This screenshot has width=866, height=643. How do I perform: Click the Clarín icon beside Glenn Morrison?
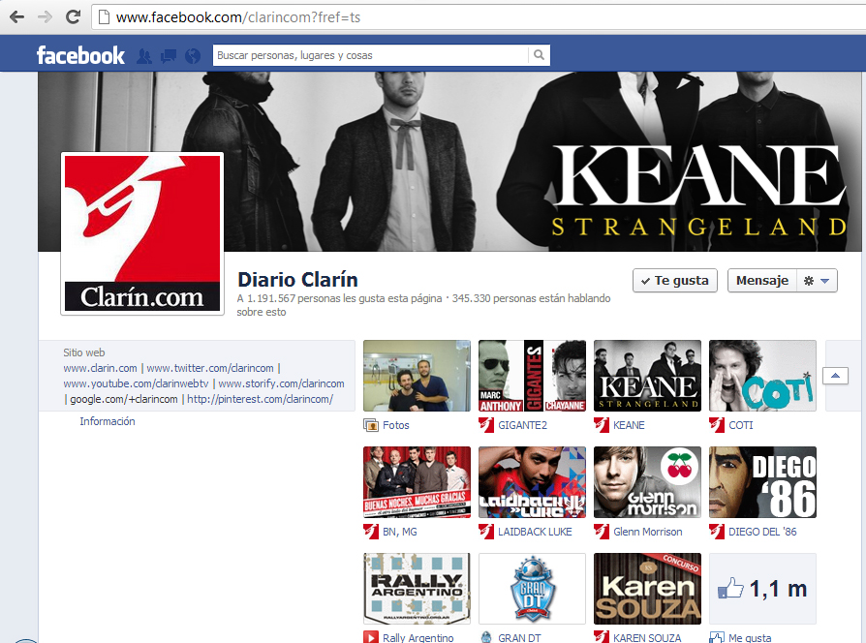tap(602, 532)
